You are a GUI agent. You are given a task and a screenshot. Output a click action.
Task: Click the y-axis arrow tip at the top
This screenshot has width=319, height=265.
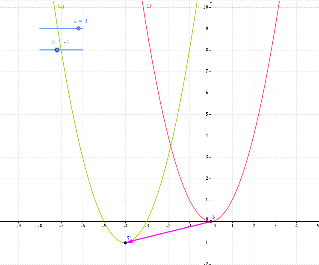point(211,3)
